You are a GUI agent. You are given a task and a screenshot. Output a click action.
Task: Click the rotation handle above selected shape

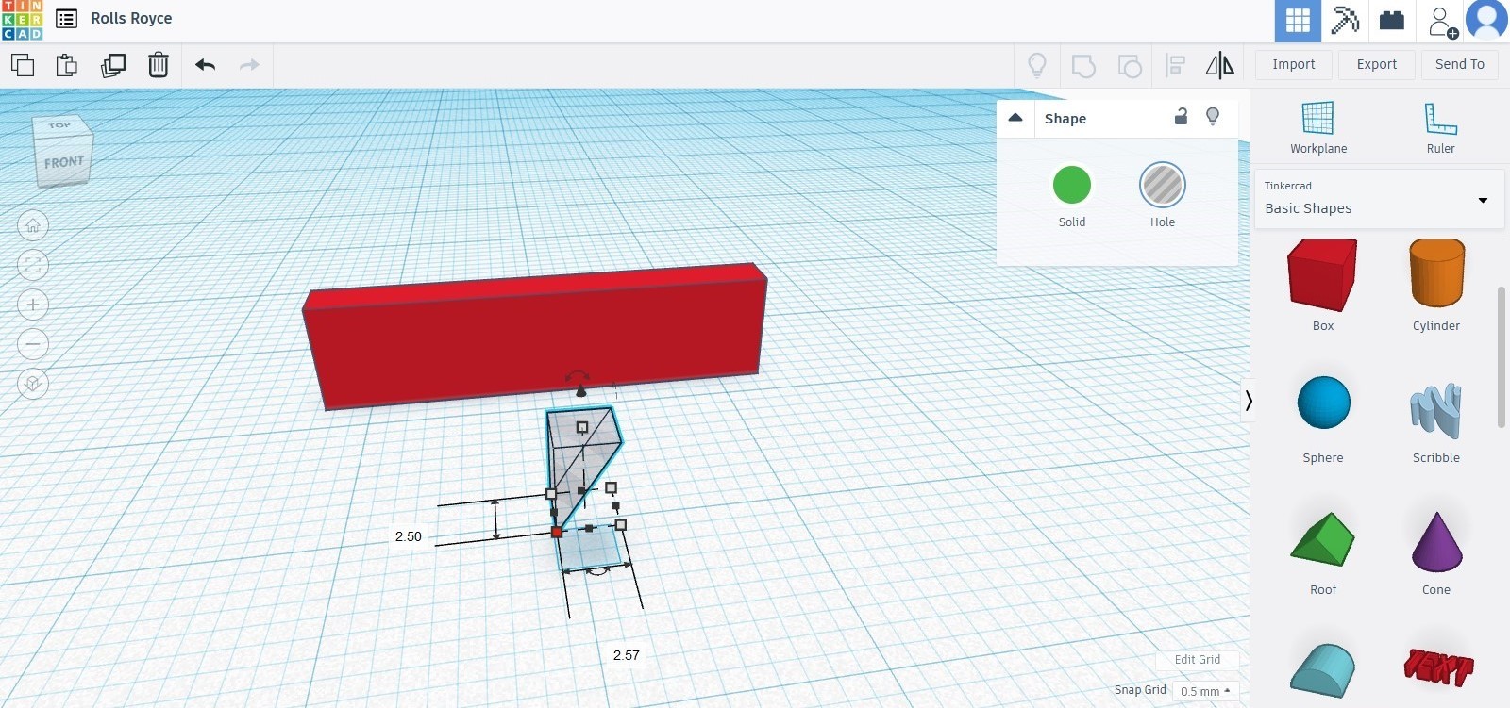[578, 376]
